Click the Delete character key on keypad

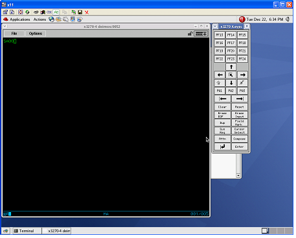[x=242, y=83]
